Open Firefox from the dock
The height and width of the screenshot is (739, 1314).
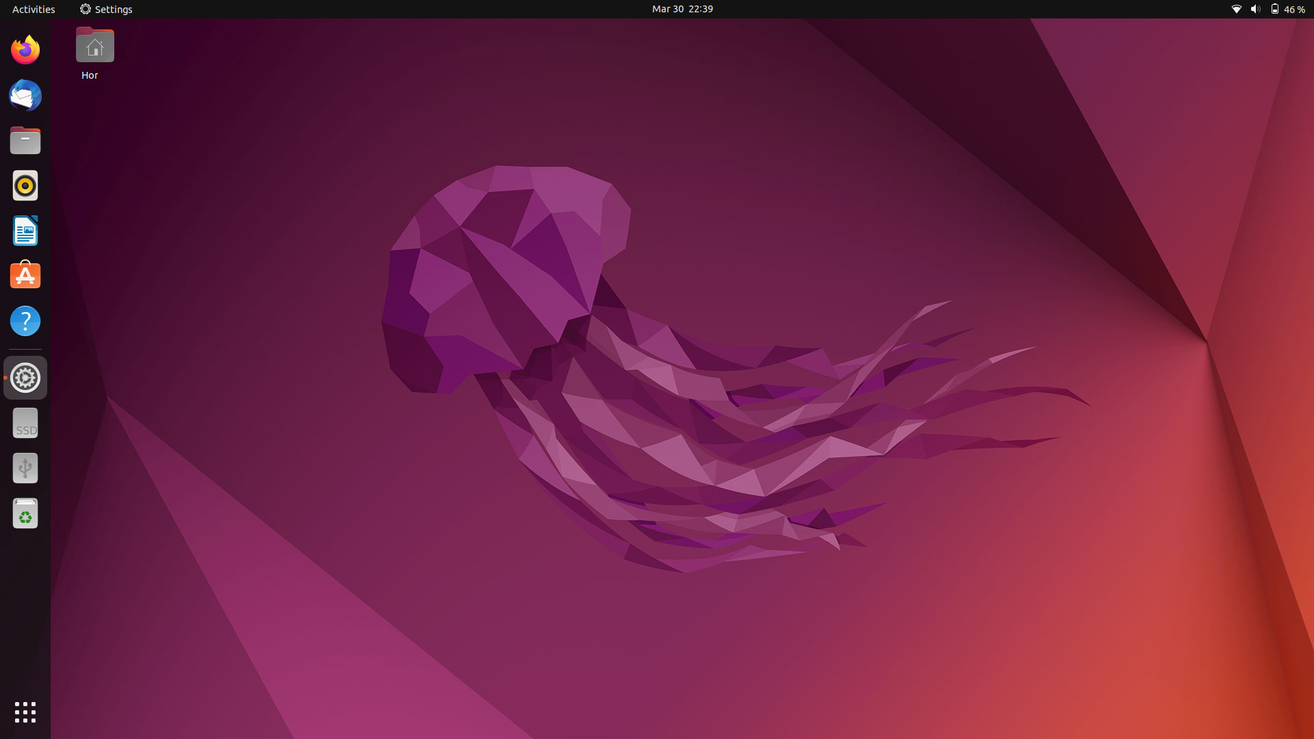(x=25, y=49)
